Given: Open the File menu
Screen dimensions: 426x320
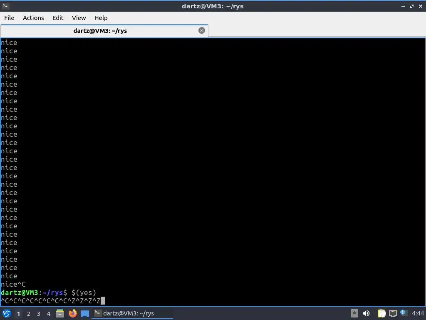Looking at the screenshot, I should [9, 18].
